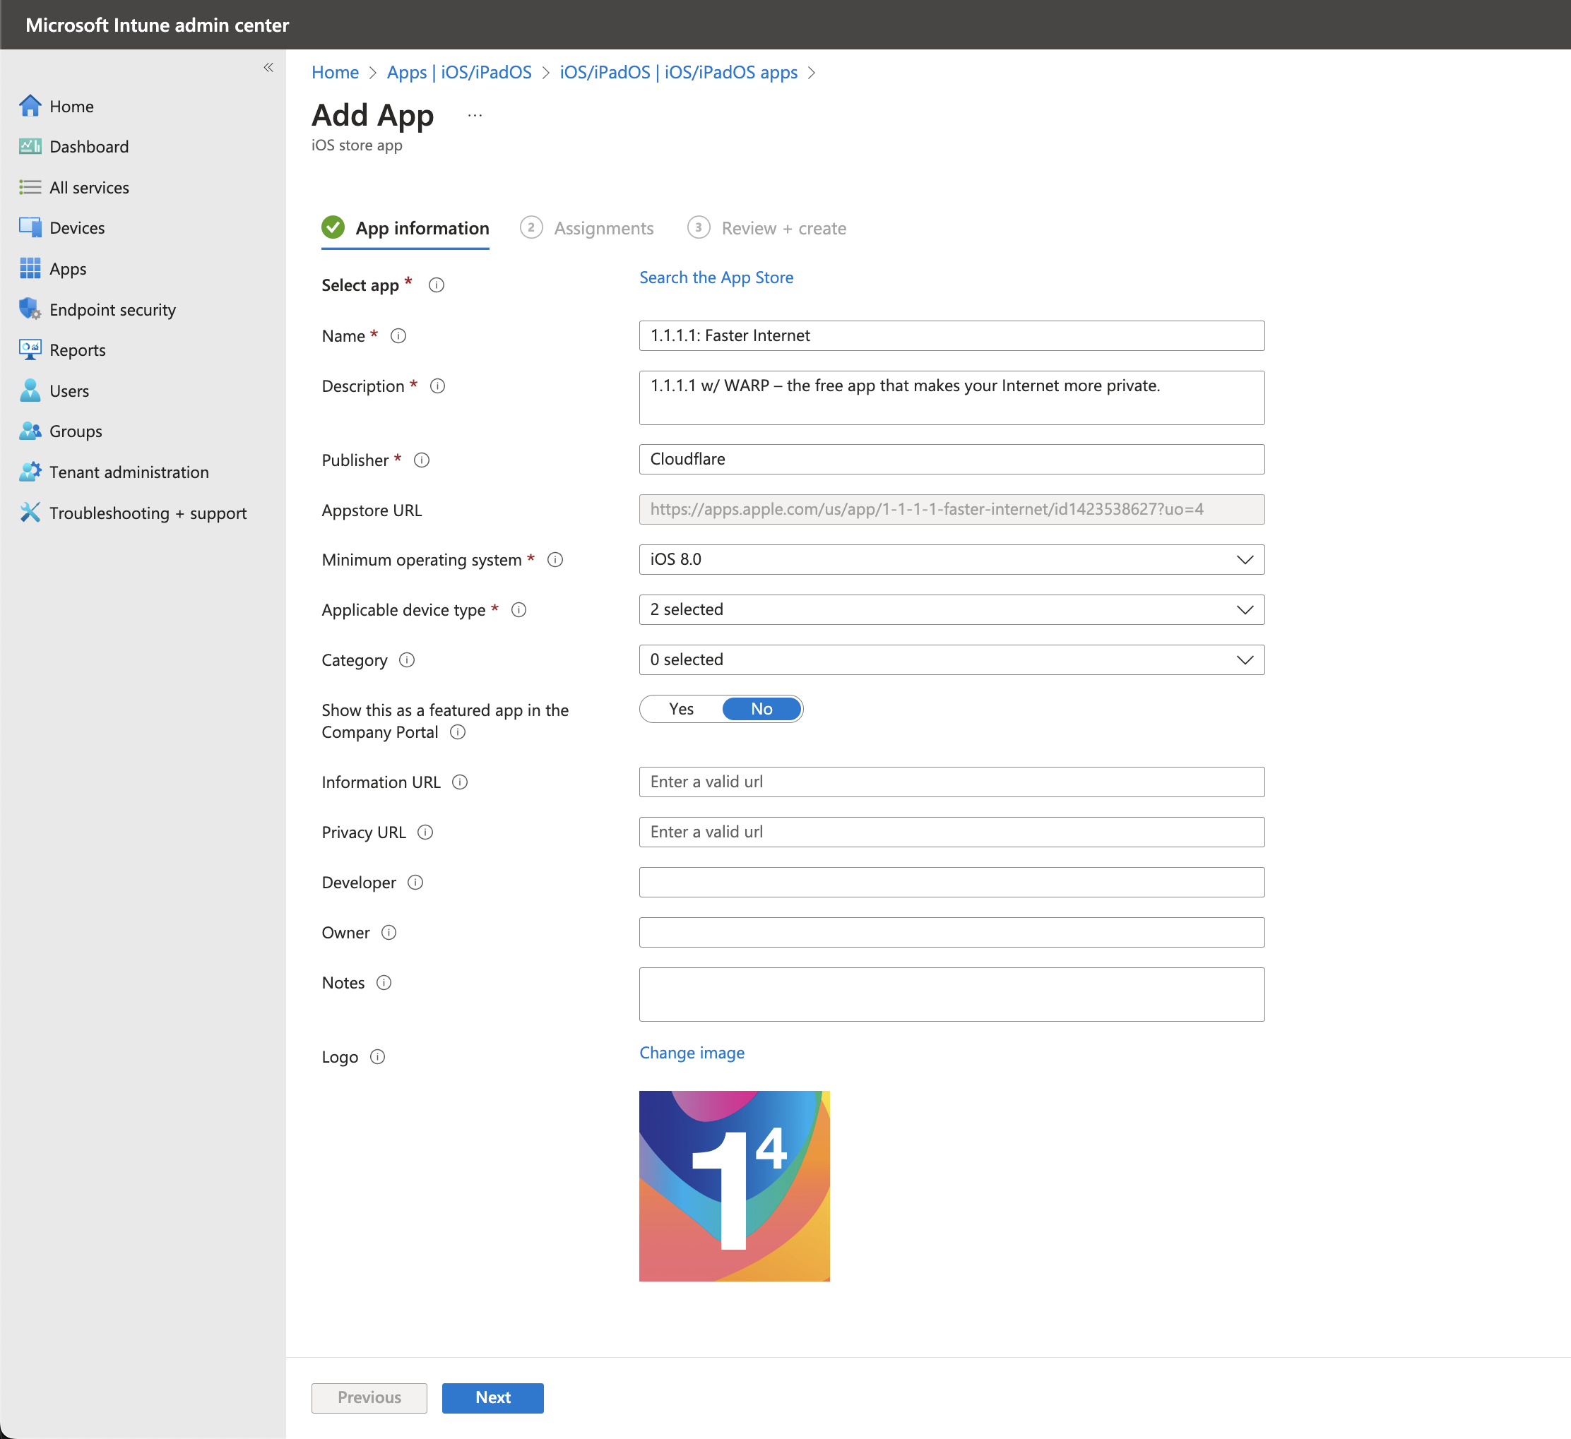Open the Groups icon in sidebar
Viewport: 1571px width, 1439px height.
(x=30, y=431)
